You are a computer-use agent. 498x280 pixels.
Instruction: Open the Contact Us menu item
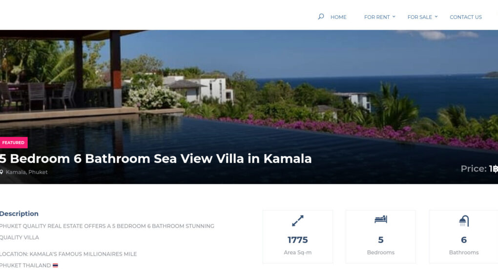pyautogui.click(x=466, y=17)
